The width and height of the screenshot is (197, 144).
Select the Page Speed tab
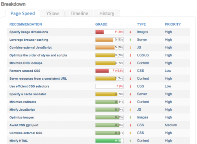[22, 13]
